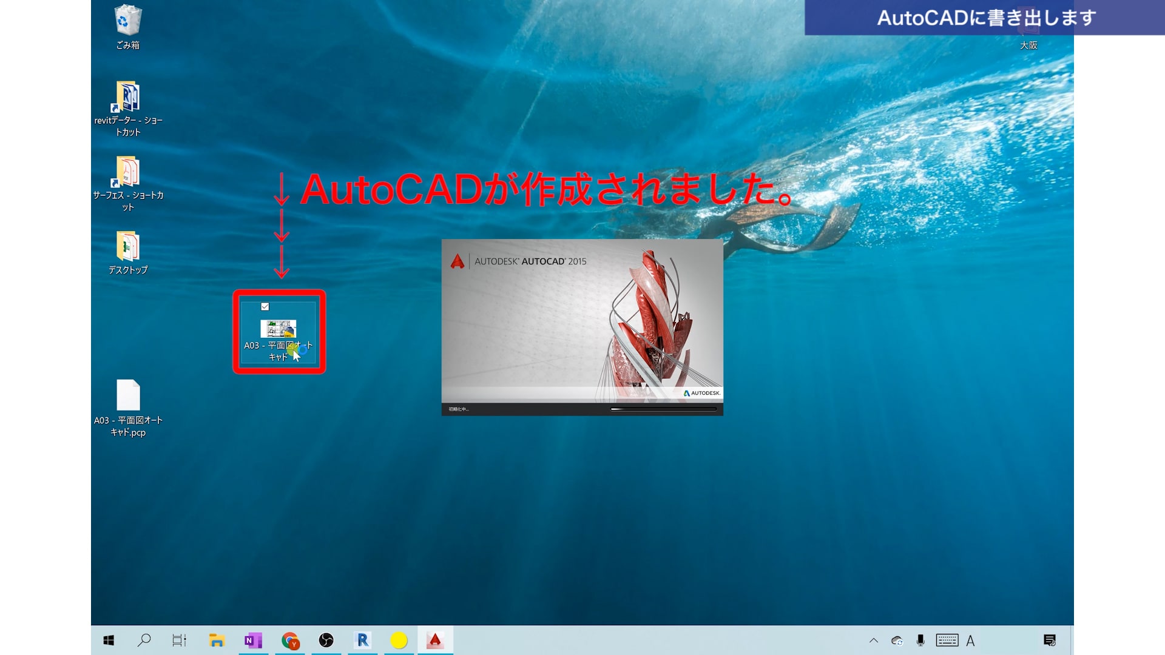Switch to Chrome in the taskbar
Viewport: 1165px width, 655px height.
tap(290, 640)
